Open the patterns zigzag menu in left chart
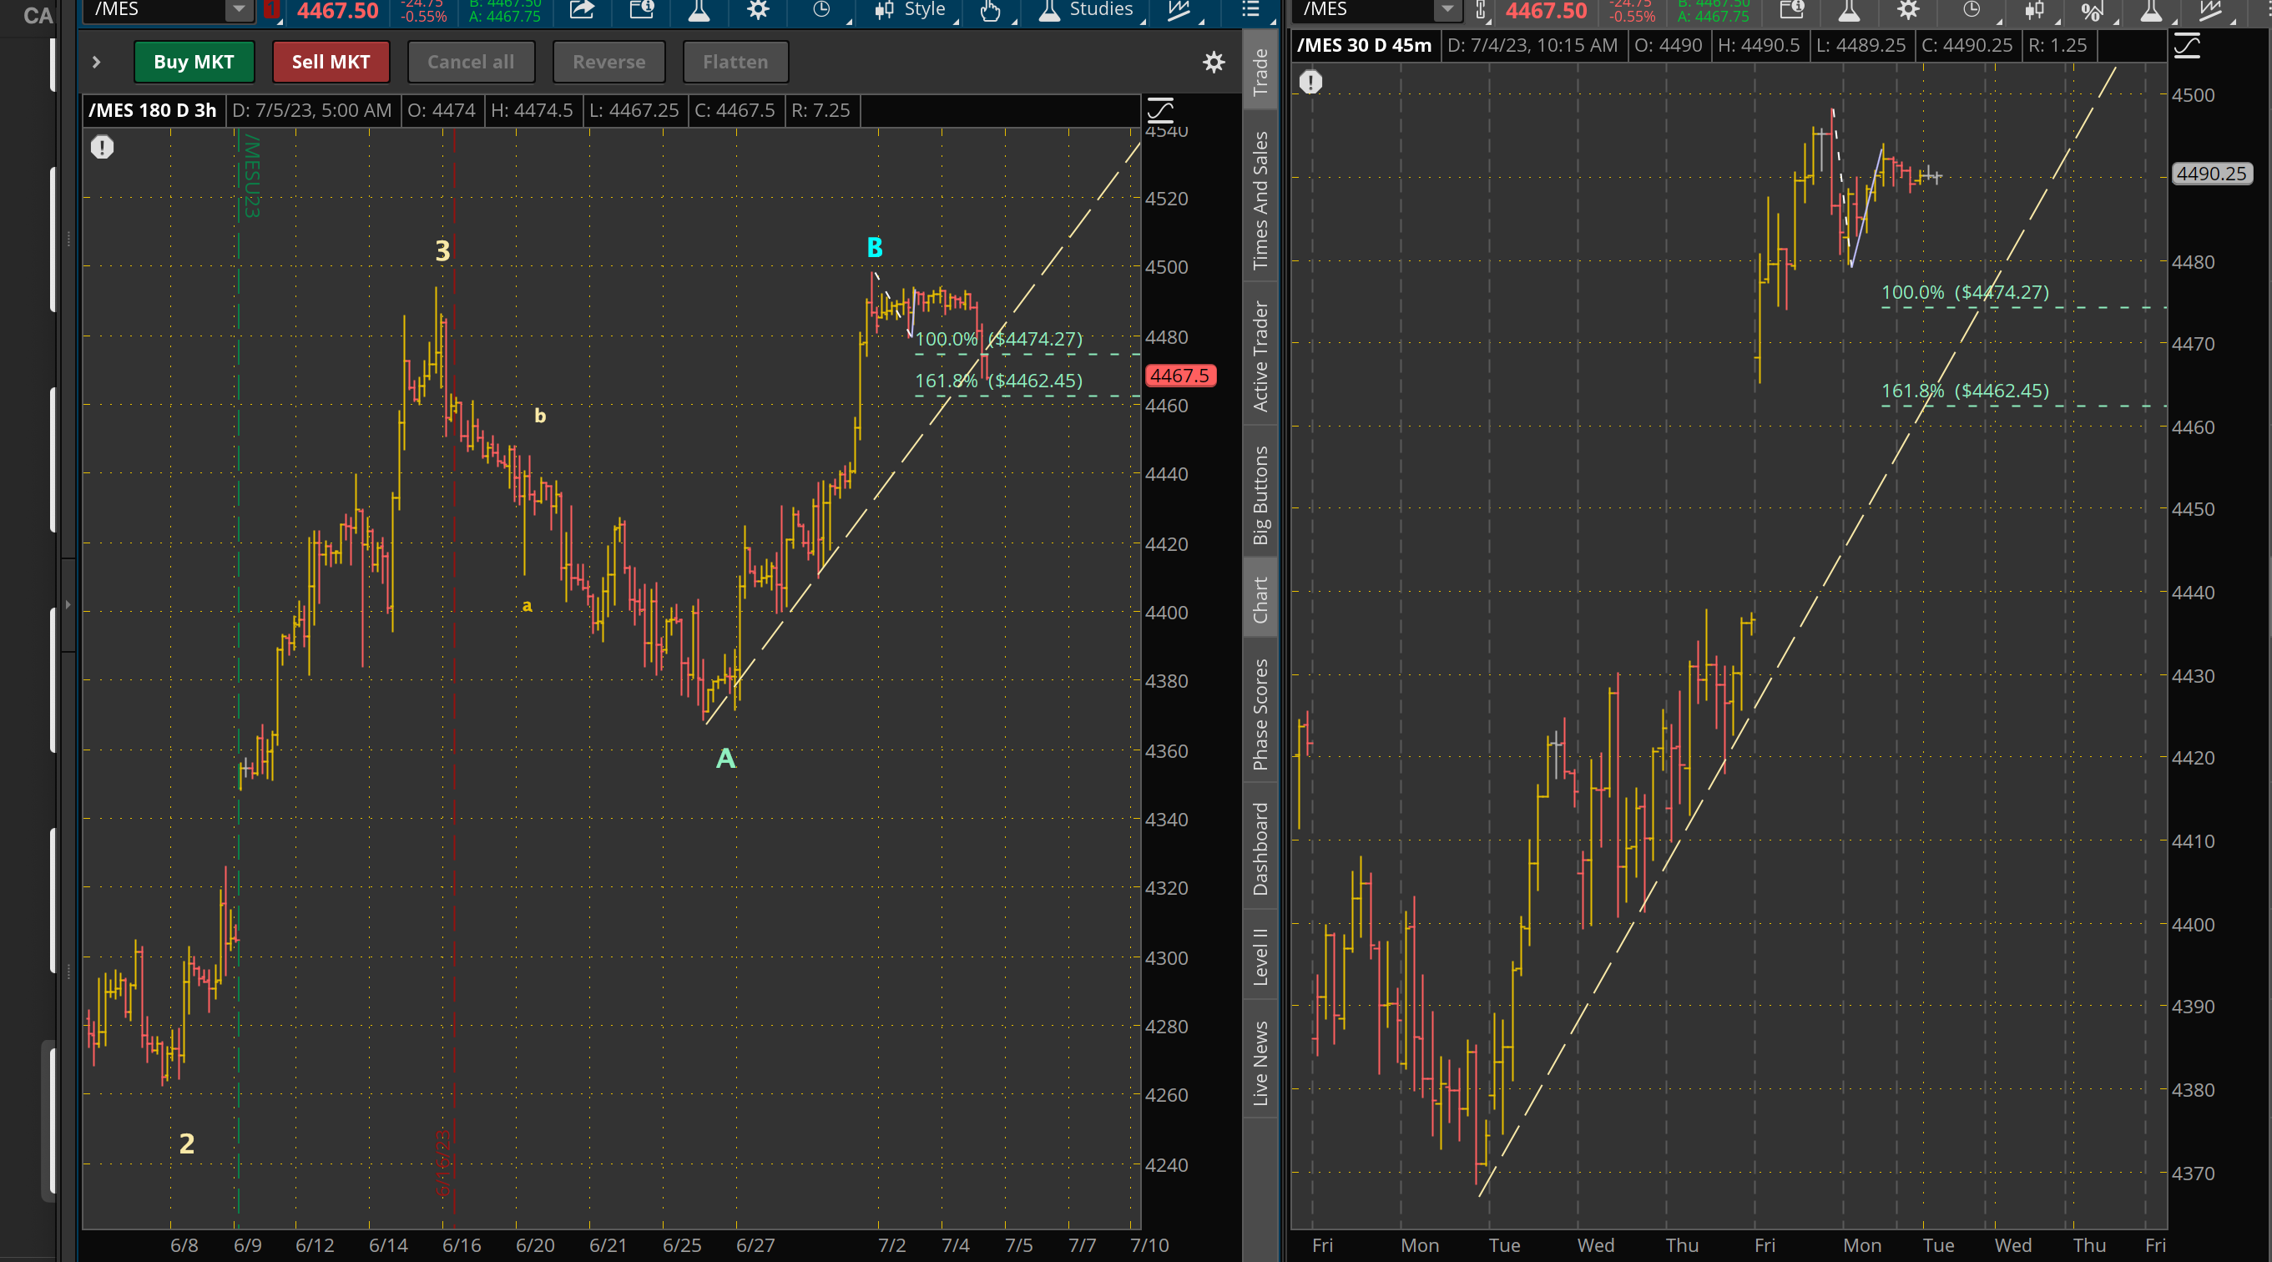This screenshot has height=1262, width=2272. pyautogui.click(x=1179, y=10)
